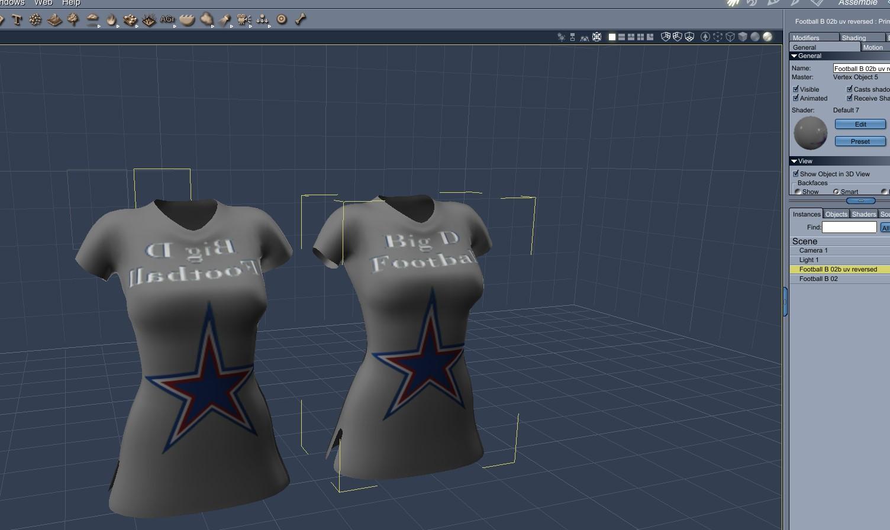Set display mode to bounding box
Viewport: 890px width, 530px height.
(718, 37)
